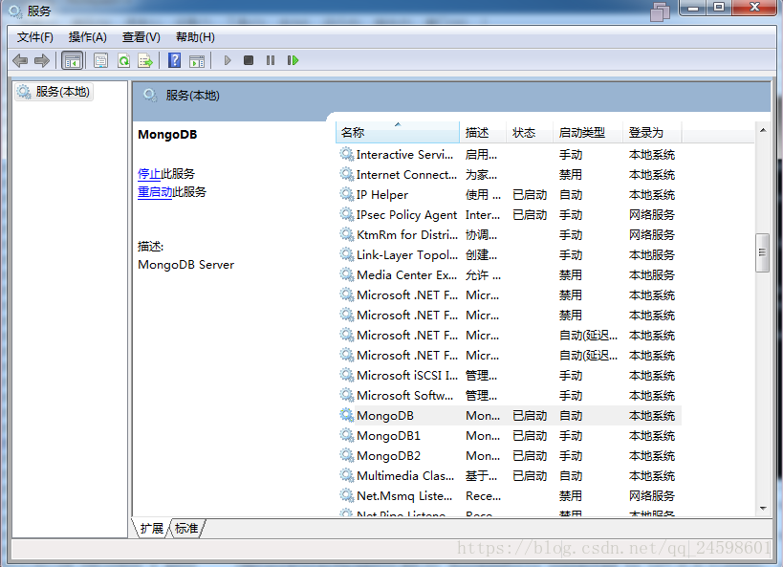Sort by the 状态 column header
The height and width of the screenshot is (567, 783).
pyautogui.click(x=530, y=132)
